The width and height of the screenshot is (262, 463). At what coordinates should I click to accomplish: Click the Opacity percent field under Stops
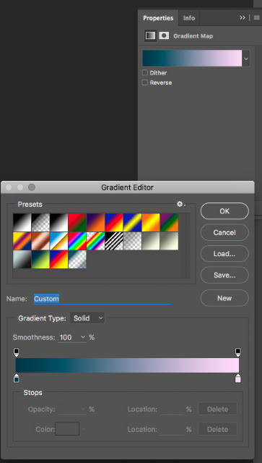tap(72, 409)
